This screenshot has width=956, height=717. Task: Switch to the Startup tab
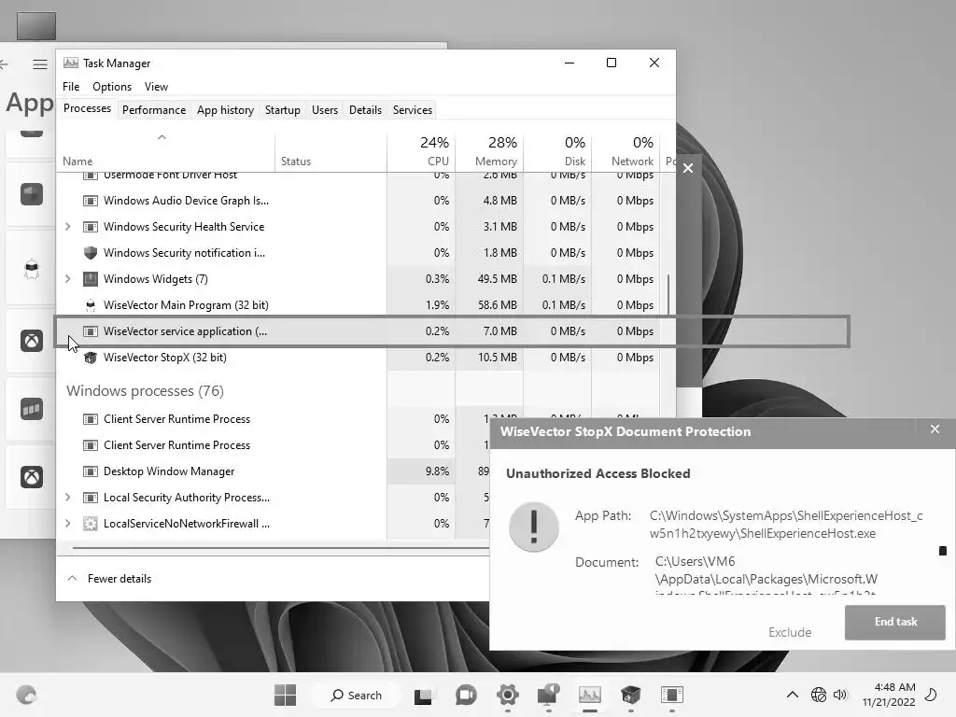point(282,110)
